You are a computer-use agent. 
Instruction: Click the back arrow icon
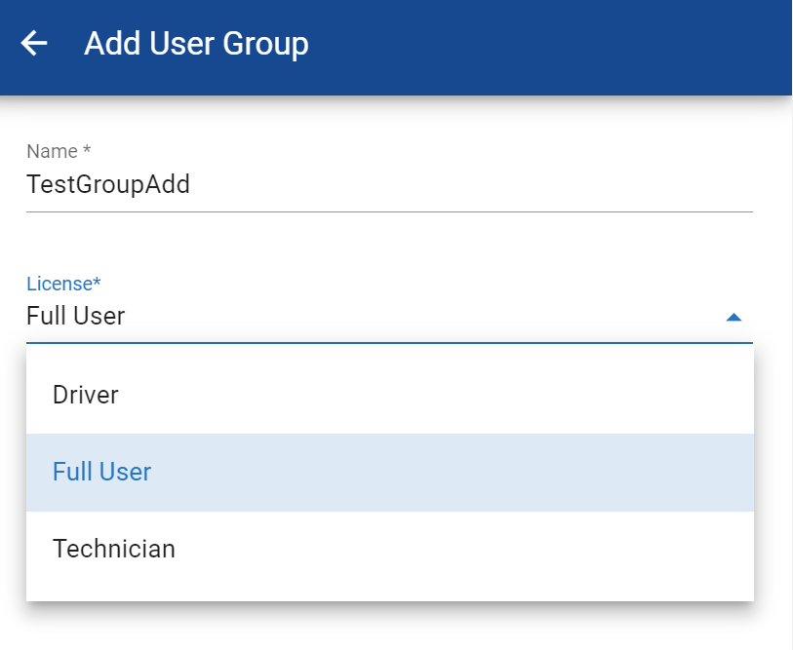34,44
